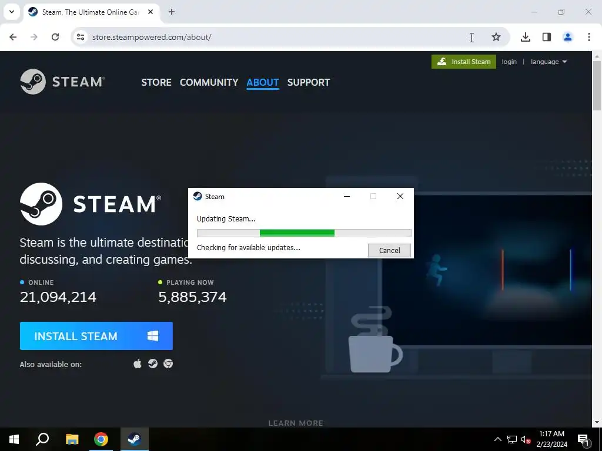The height and width of the screenshot is (451, 602).
Task: Click the taskbar clock and date
Action: coord(551,439)
